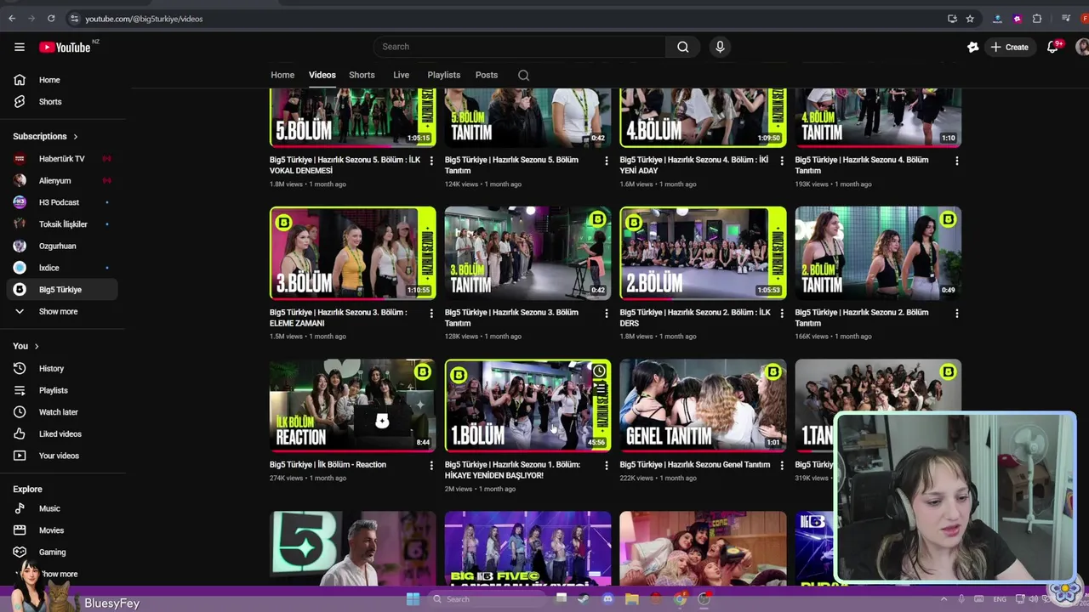The height and width of the screenshot is (612, 1089).
Task: Play the 2.BÖLÜM thumbnail video
Action: 703,253
